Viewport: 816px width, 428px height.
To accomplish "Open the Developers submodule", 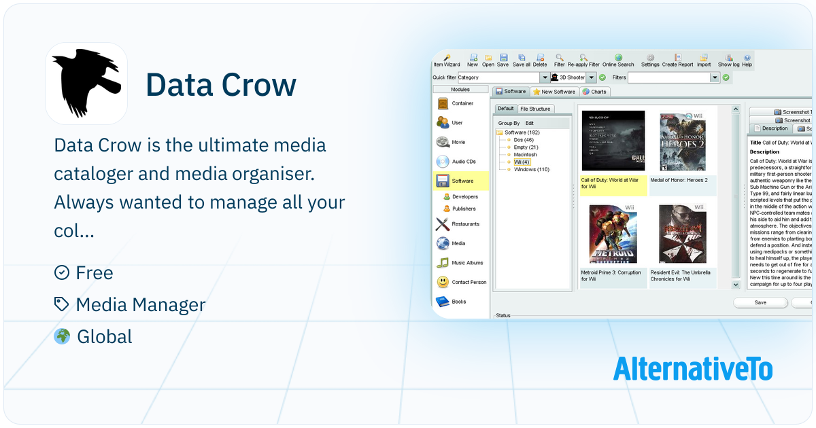I will [x=460, y=196].
